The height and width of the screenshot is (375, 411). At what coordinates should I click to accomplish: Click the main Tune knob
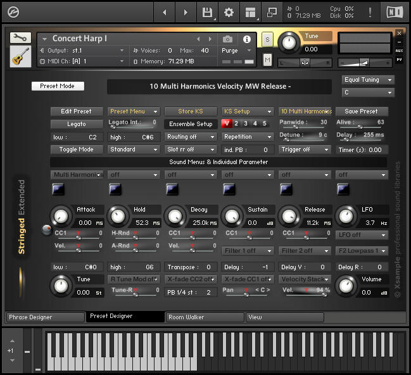(x=289, y=42)
